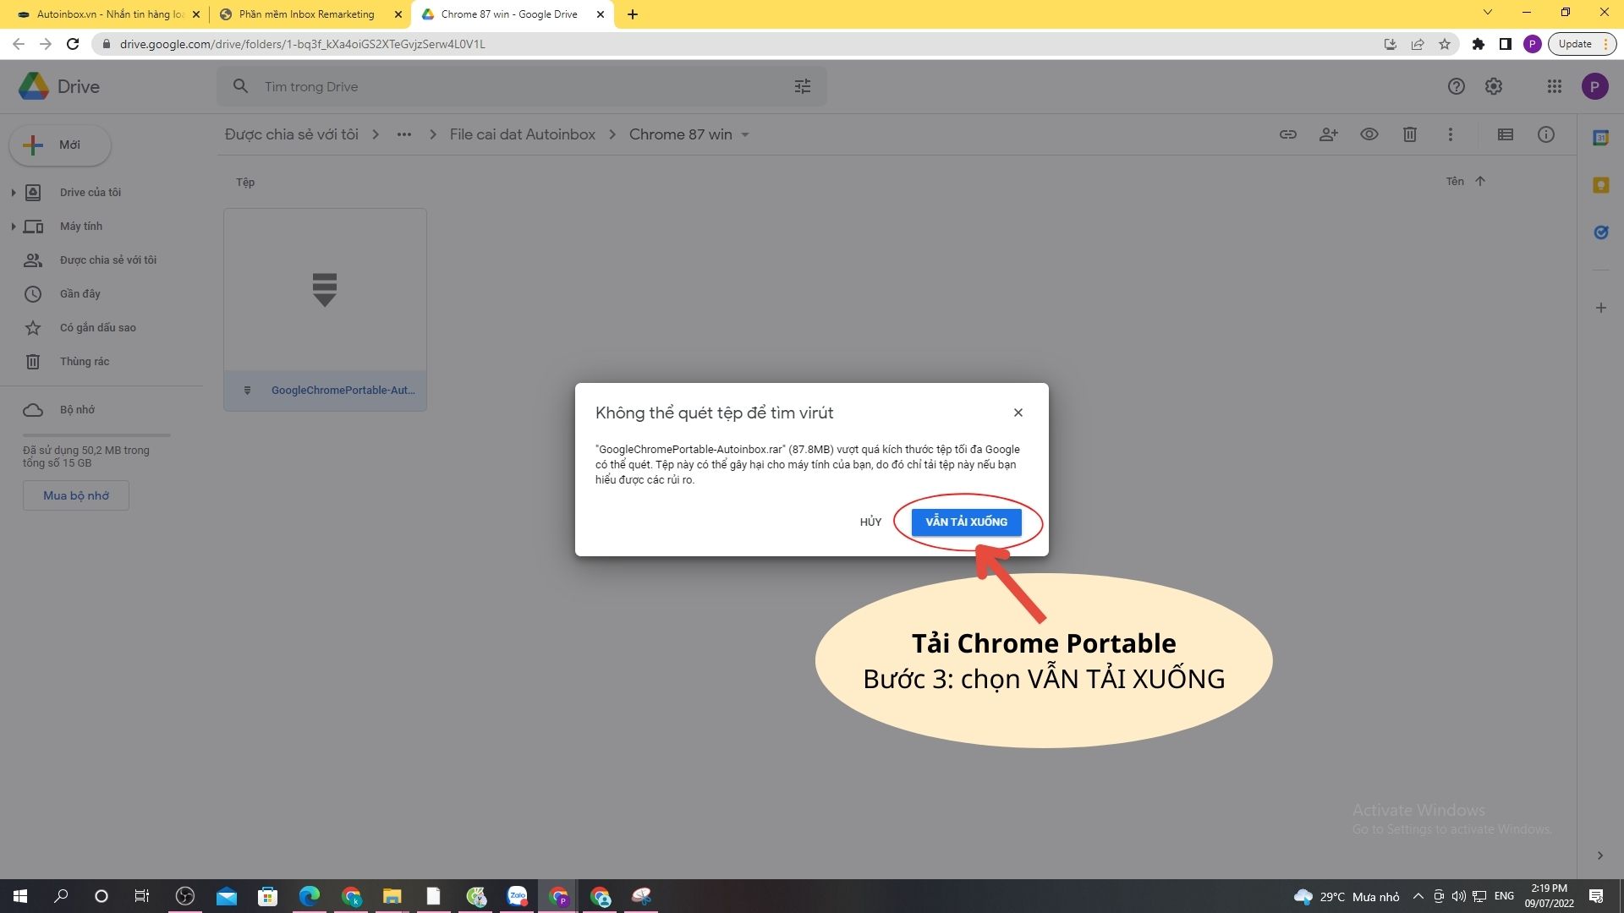Click the storage usage bar under Bộ nhớ
Viewport: 1624px width, 913px height.
click(x=96, y=435)
